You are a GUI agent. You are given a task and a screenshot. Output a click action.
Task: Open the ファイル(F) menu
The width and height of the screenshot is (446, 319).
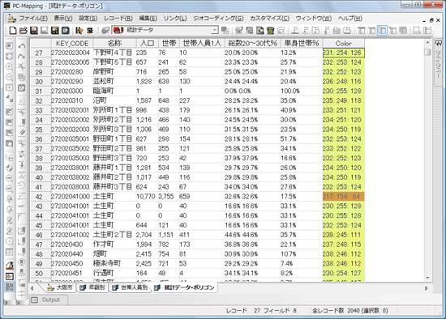pyautogui.click(x=33, y=19)
